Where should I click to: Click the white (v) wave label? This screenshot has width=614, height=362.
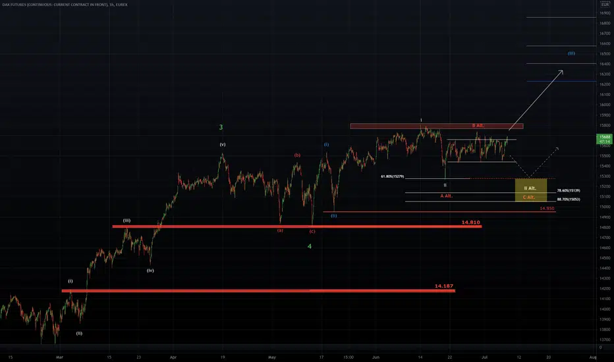223,144
